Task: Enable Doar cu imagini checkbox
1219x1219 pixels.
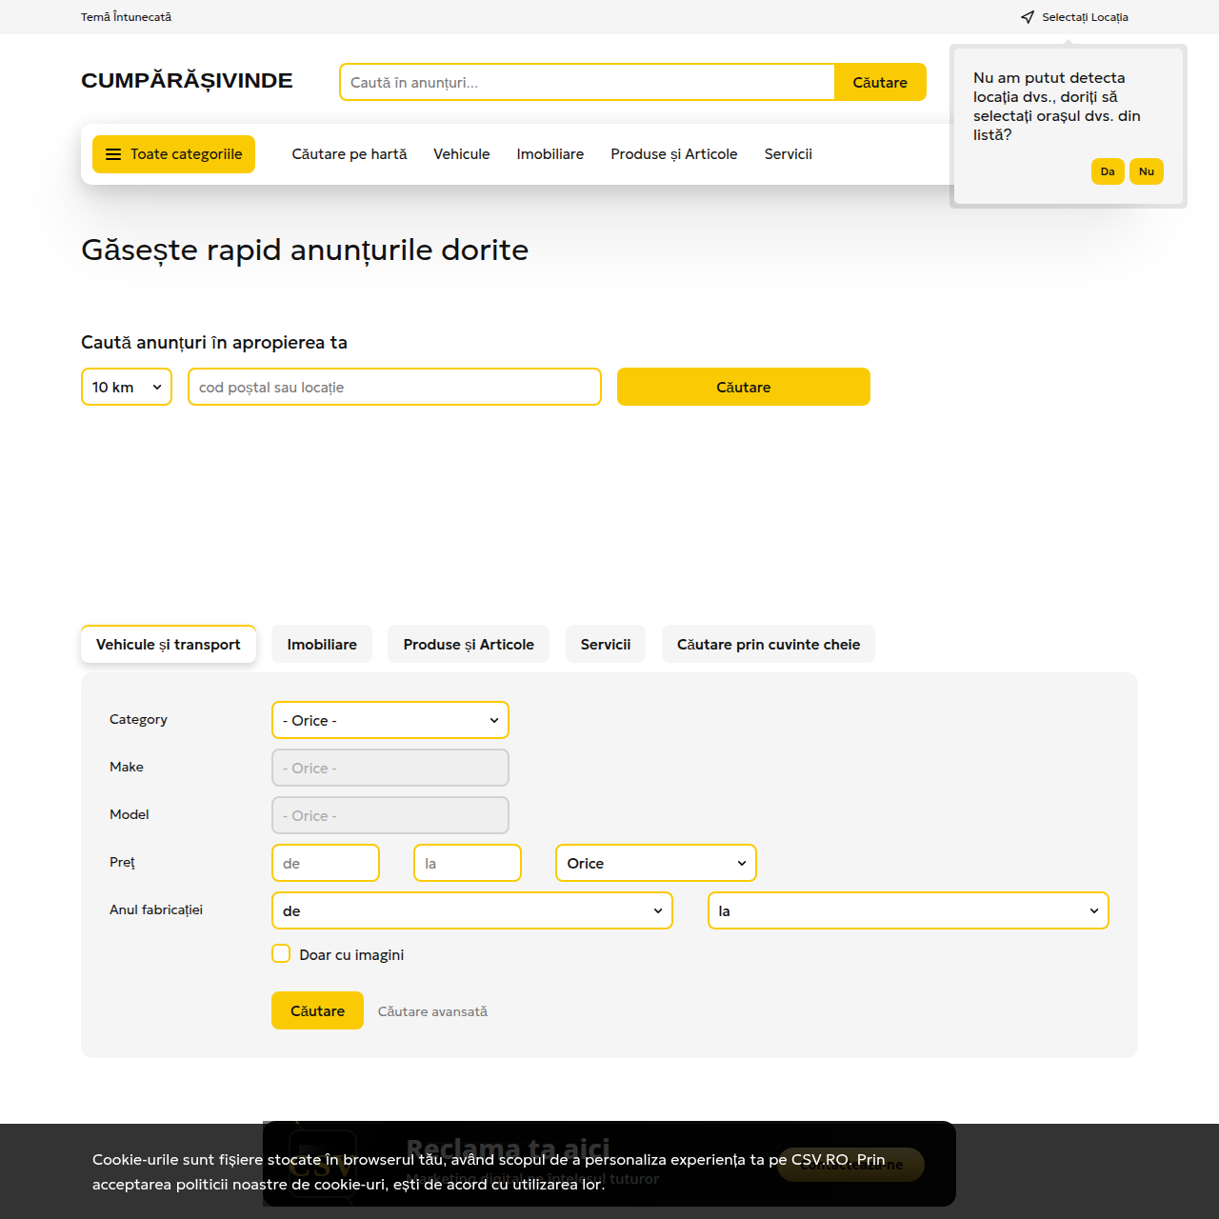Action: 281,954
